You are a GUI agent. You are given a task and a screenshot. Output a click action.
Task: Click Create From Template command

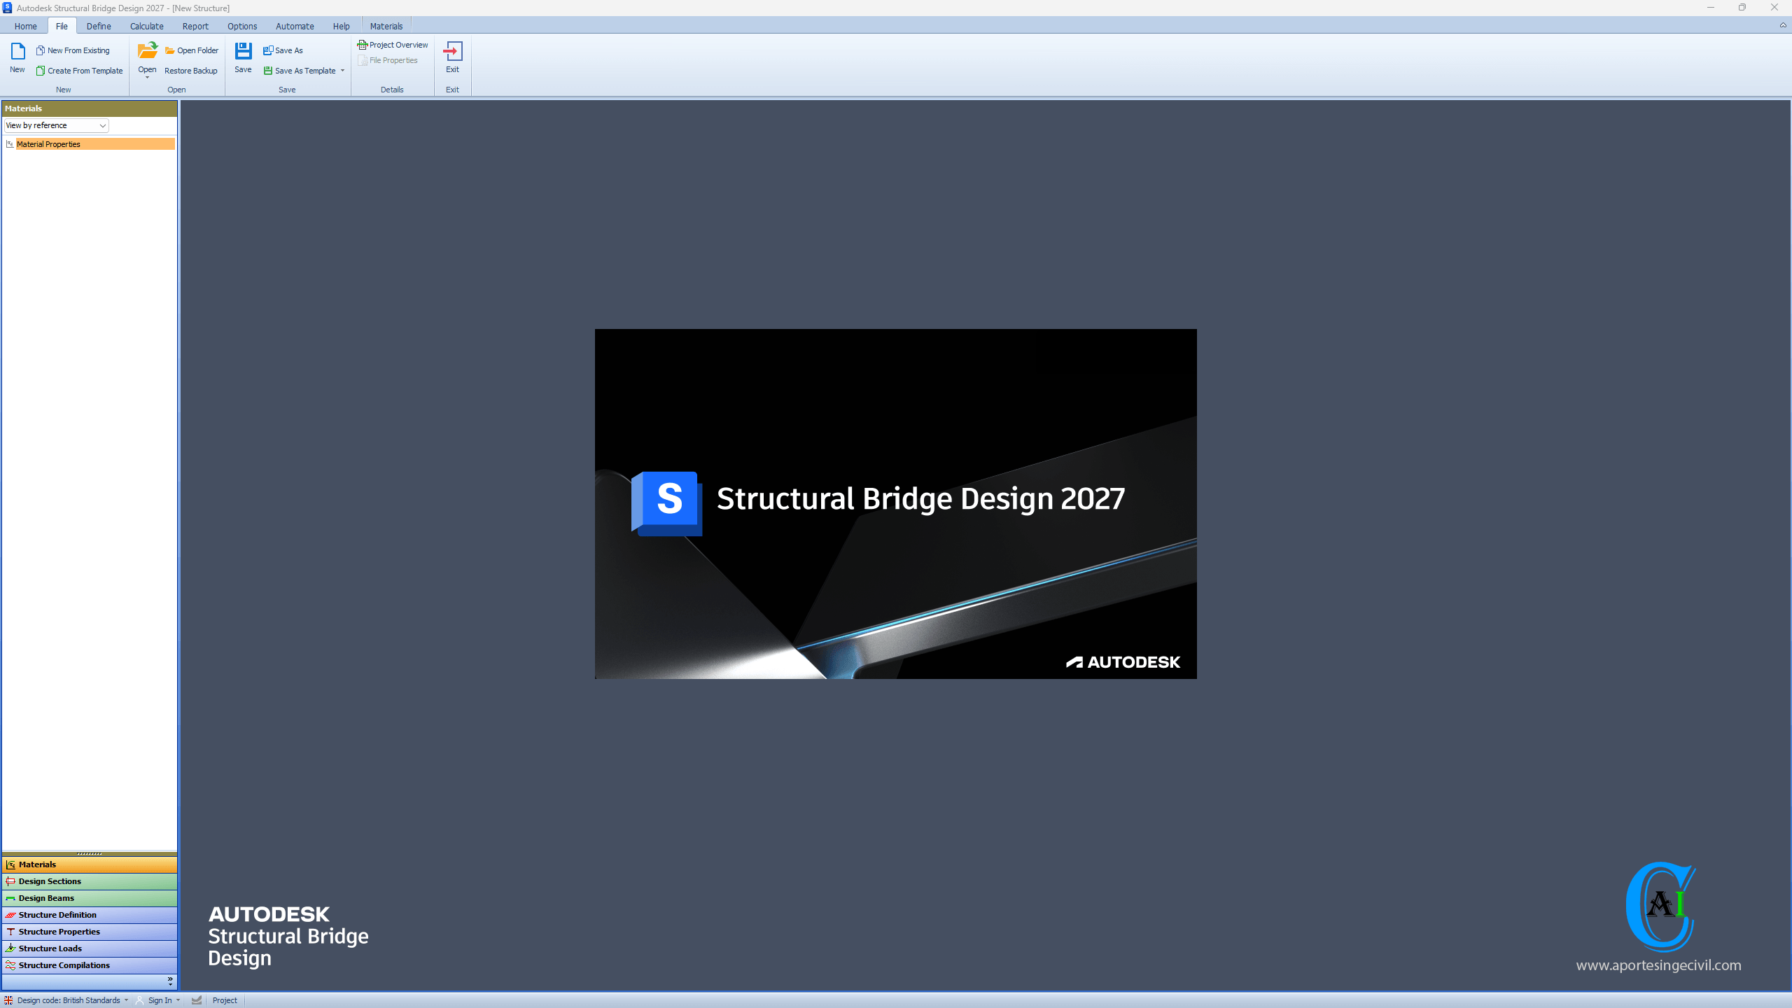(79, 71)
